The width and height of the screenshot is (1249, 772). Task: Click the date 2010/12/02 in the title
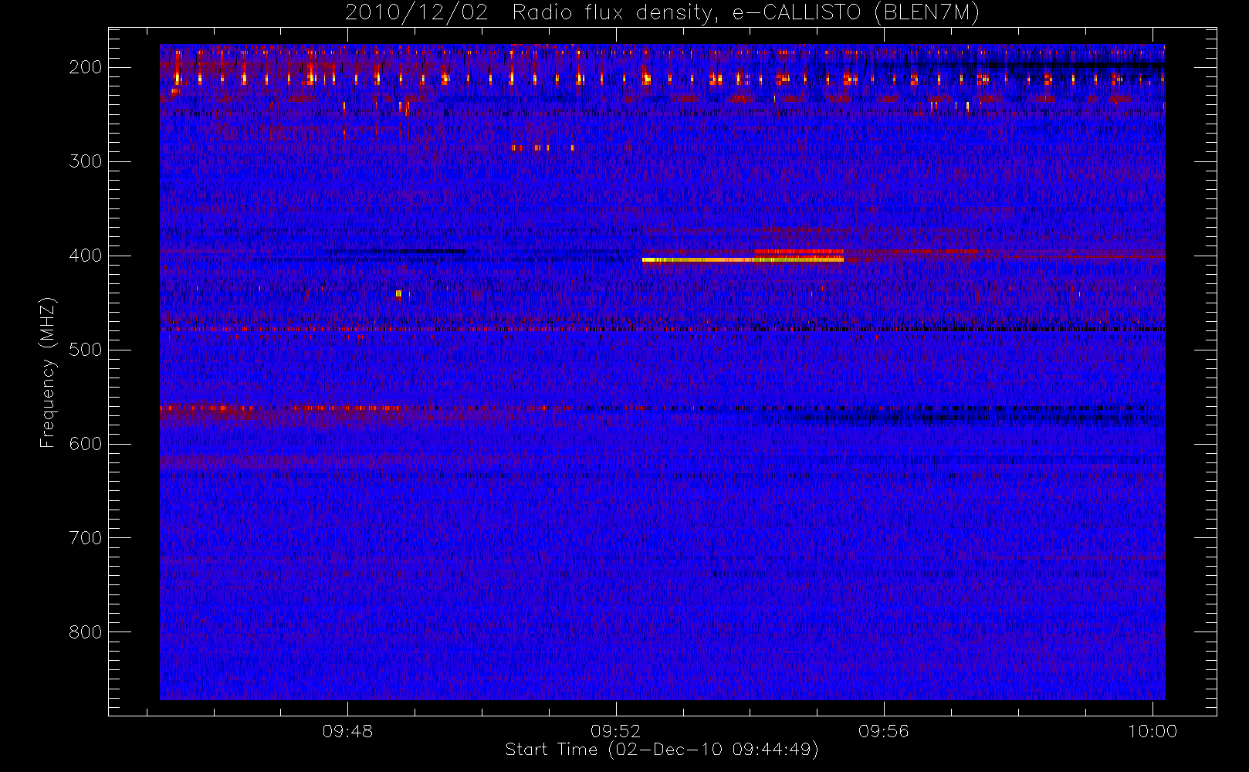[x=416, y=13]
